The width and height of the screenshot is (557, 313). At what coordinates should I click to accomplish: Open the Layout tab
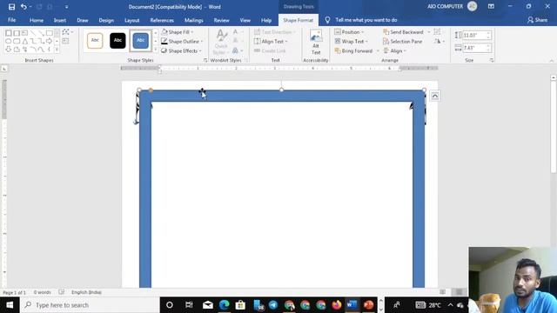point(132,20)
